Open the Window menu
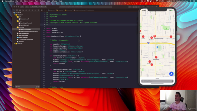Image resolution: width=197 pixels, height=111 pixels. [x=55, y=1]
